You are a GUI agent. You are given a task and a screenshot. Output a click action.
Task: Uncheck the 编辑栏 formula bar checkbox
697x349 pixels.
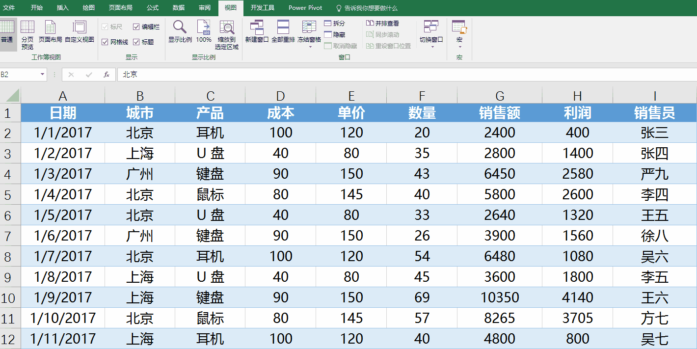[136, 27]
